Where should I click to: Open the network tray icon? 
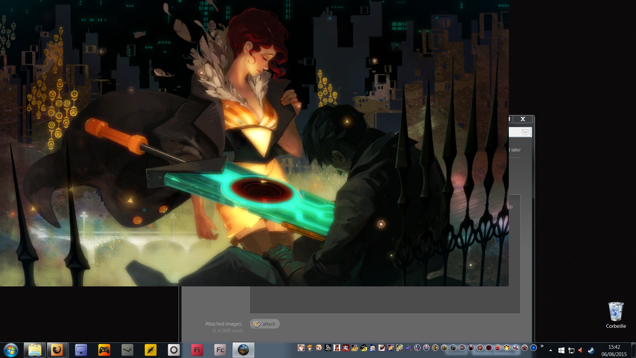[x=571, y=350]
